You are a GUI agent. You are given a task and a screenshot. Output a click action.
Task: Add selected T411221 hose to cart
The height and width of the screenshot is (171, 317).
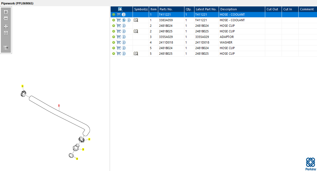(119, 15)
